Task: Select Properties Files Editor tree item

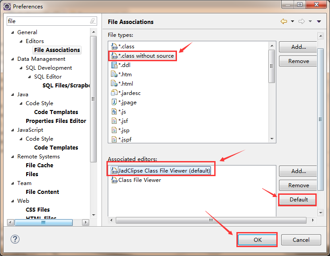Action: [56, 121]
